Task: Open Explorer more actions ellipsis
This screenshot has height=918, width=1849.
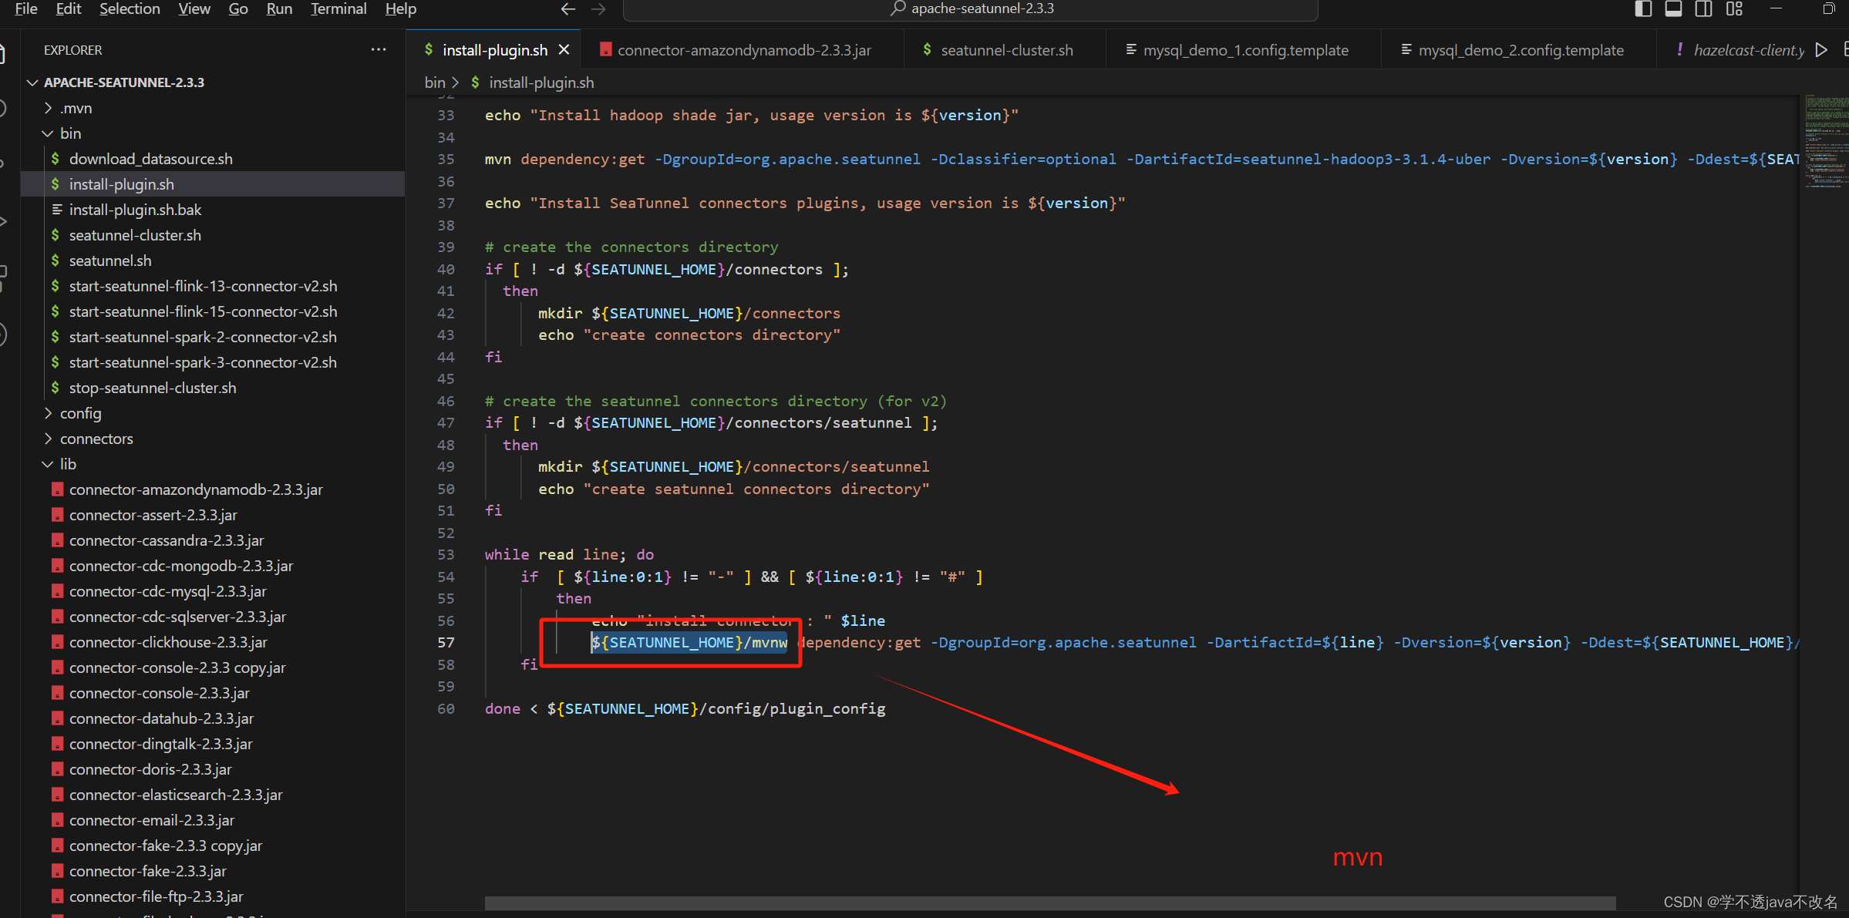Action: 378,50
